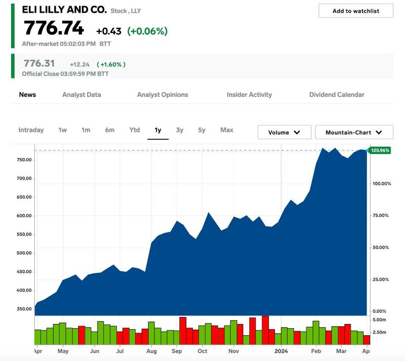Click the Official Close timestamp line
Viewport: 405px width, 361px height.
point(65,74)
